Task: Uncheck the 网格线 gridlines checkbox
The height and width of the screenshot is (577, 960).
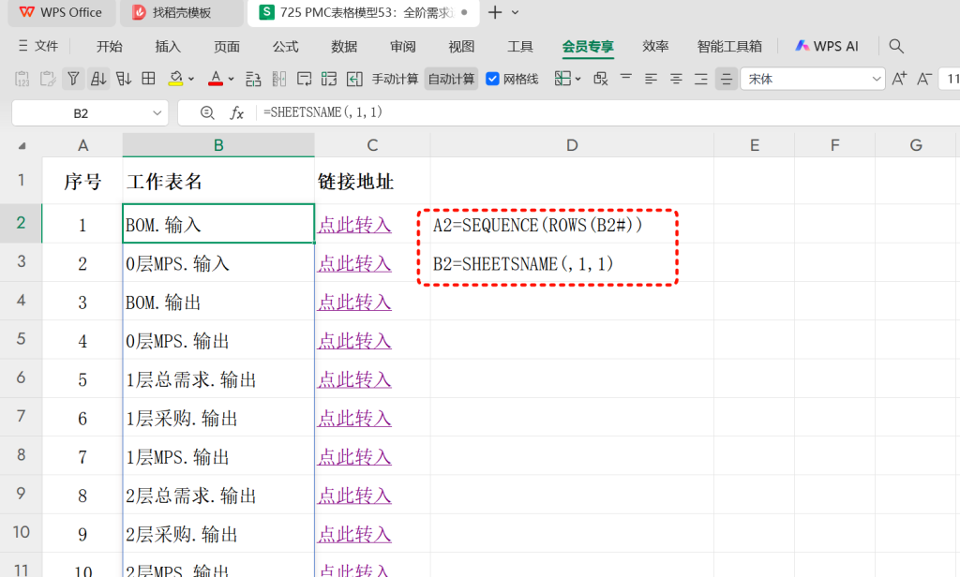Action: (x=492, y=79)
